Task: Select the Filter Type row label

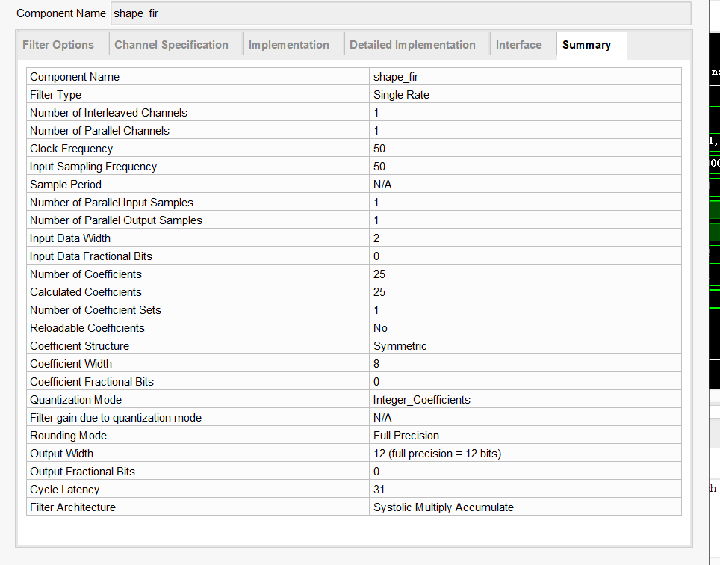Action: click(x=56, y=95)
